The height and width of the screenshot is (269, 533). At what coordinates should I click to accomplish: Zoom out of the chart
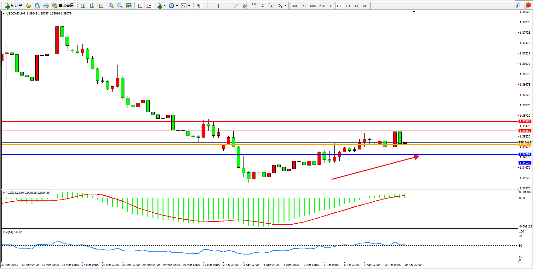[x=120, y=6]
